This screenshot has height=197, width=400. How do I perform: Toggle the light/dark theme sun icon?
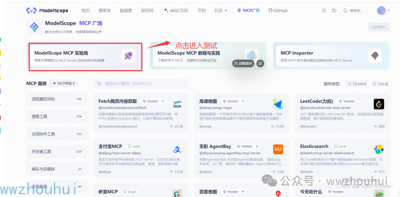point(324,10)
